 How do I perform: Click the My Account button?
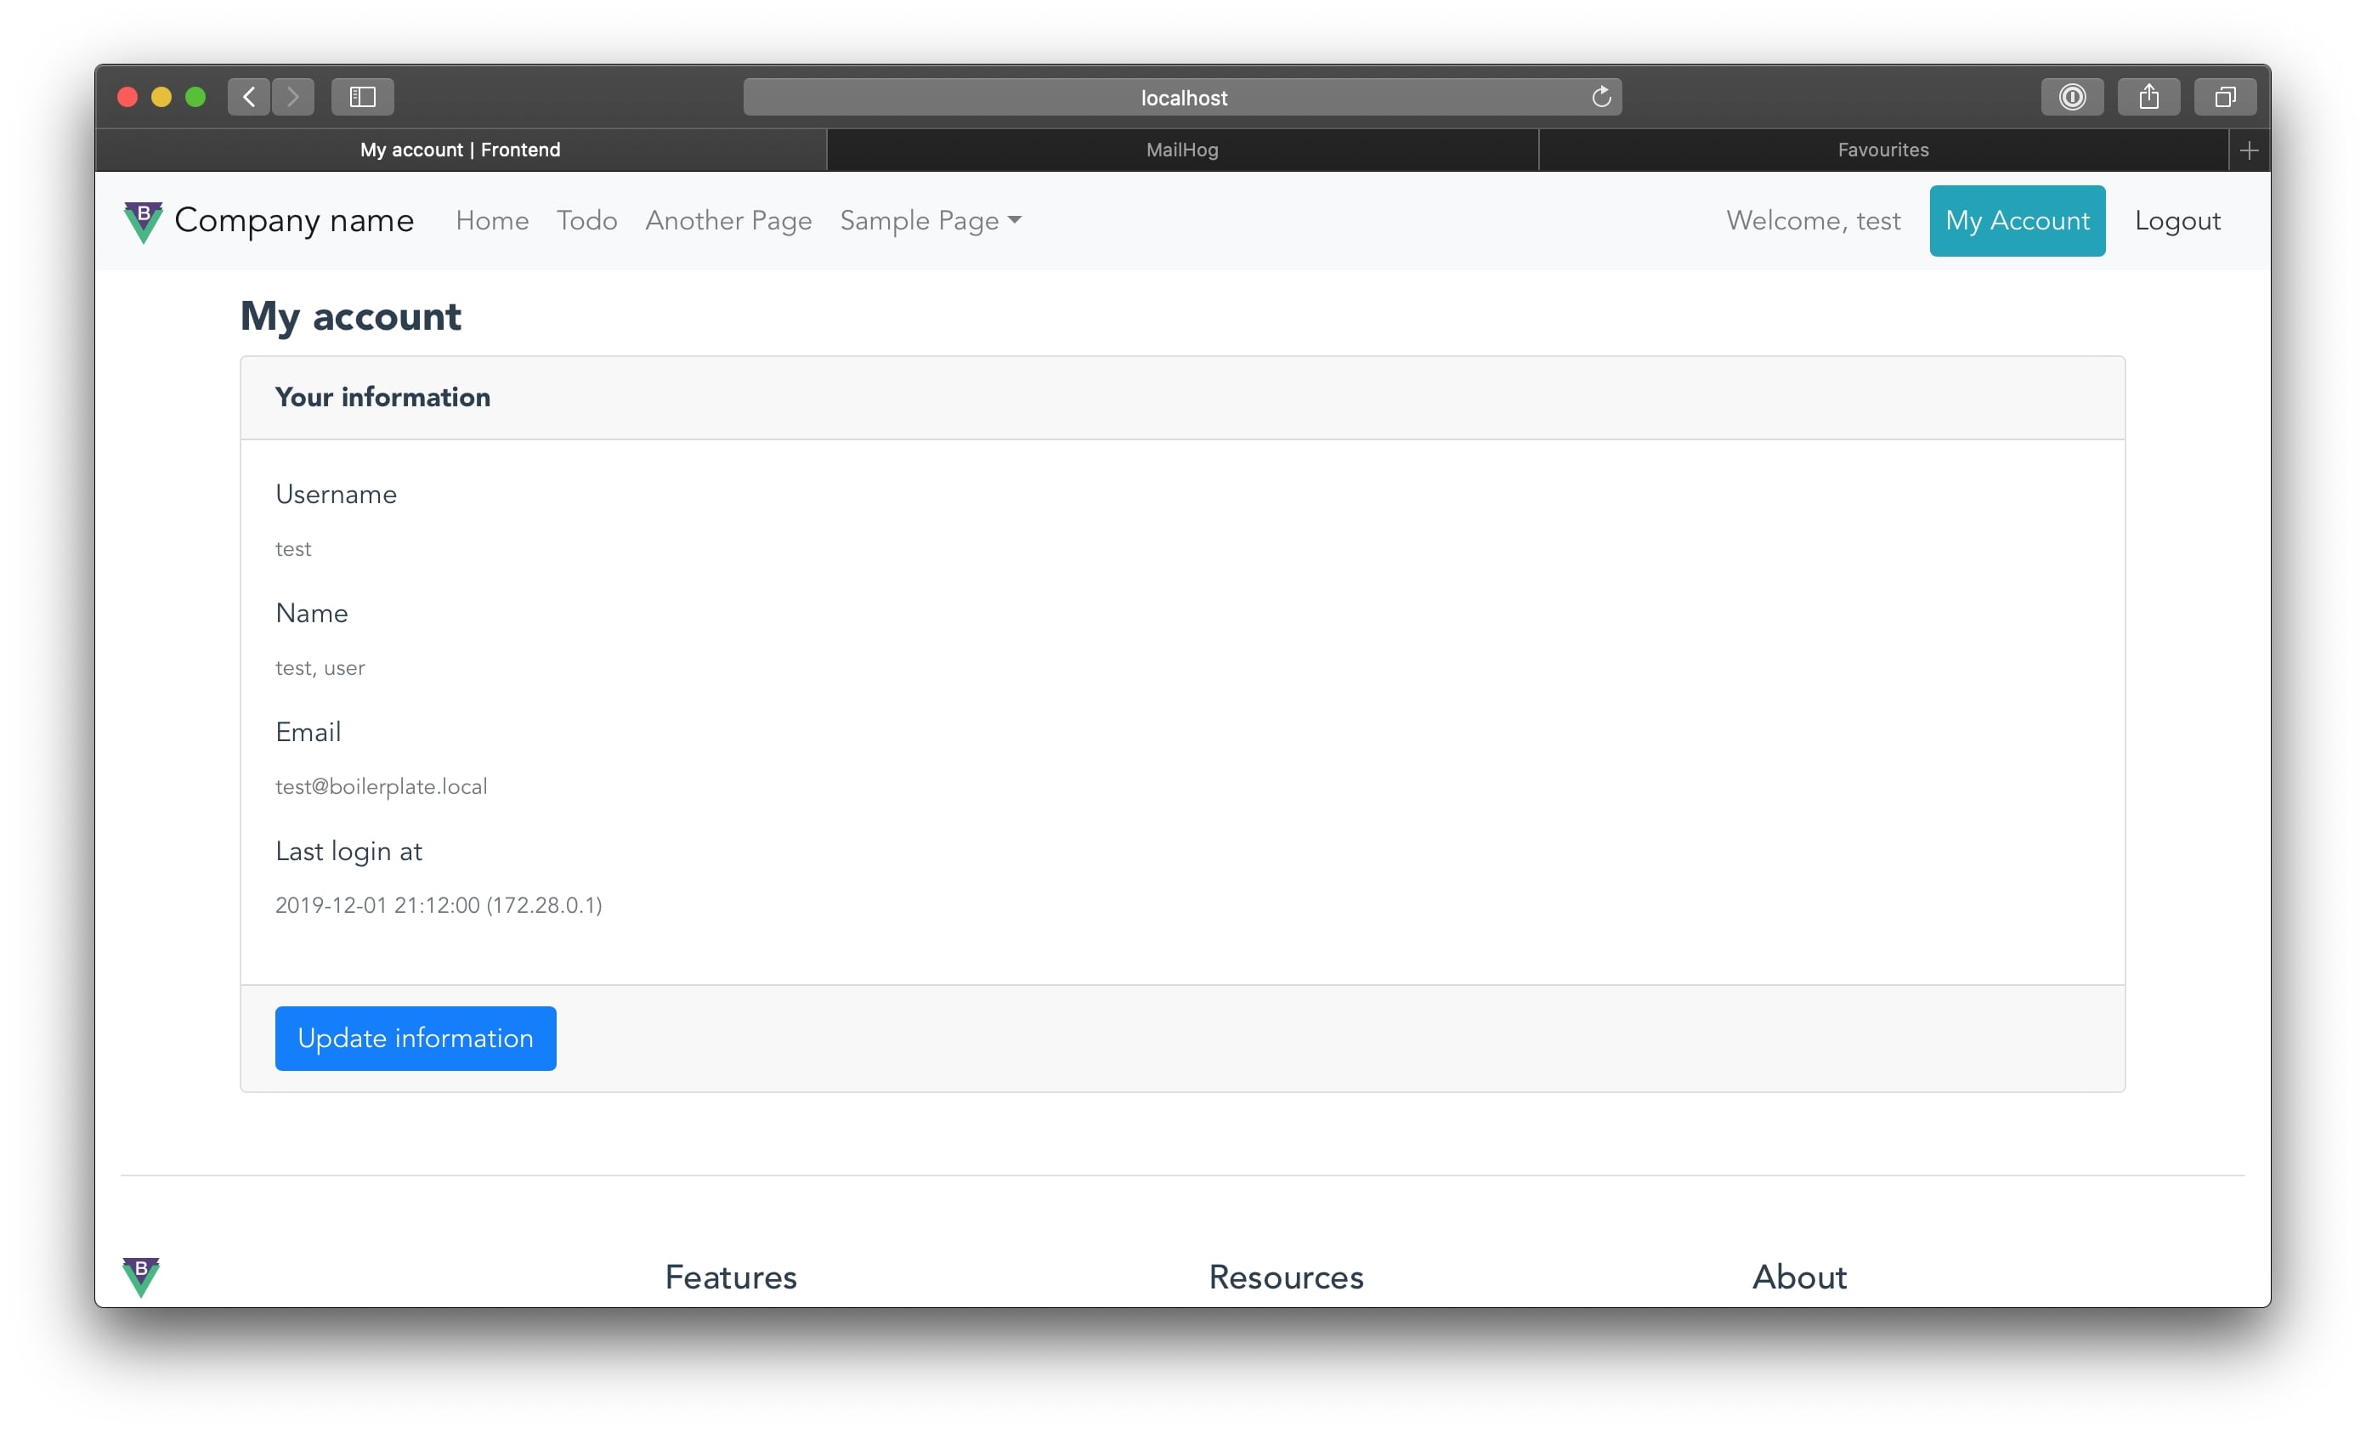pyautogui.click(x=2017, y=221)
